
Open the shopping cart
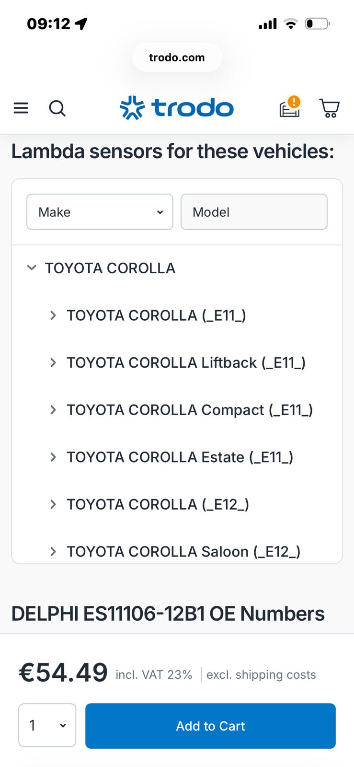coord(330,108)
